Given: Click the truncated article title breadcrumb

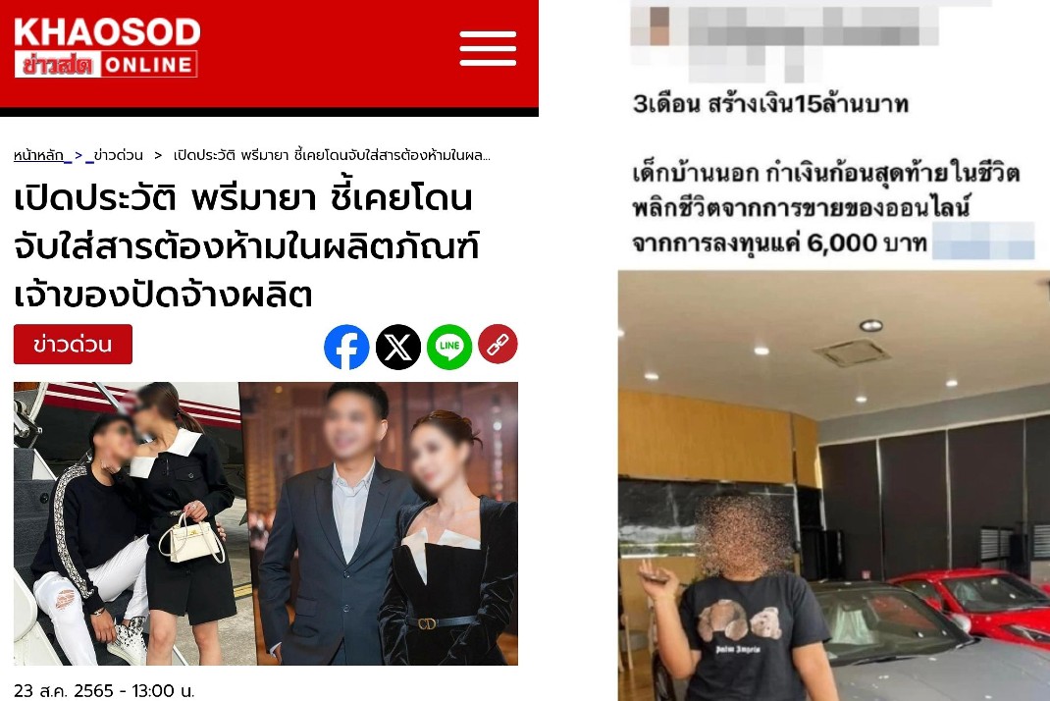Looking at the screenshot, I should click(x=332, y=155).
